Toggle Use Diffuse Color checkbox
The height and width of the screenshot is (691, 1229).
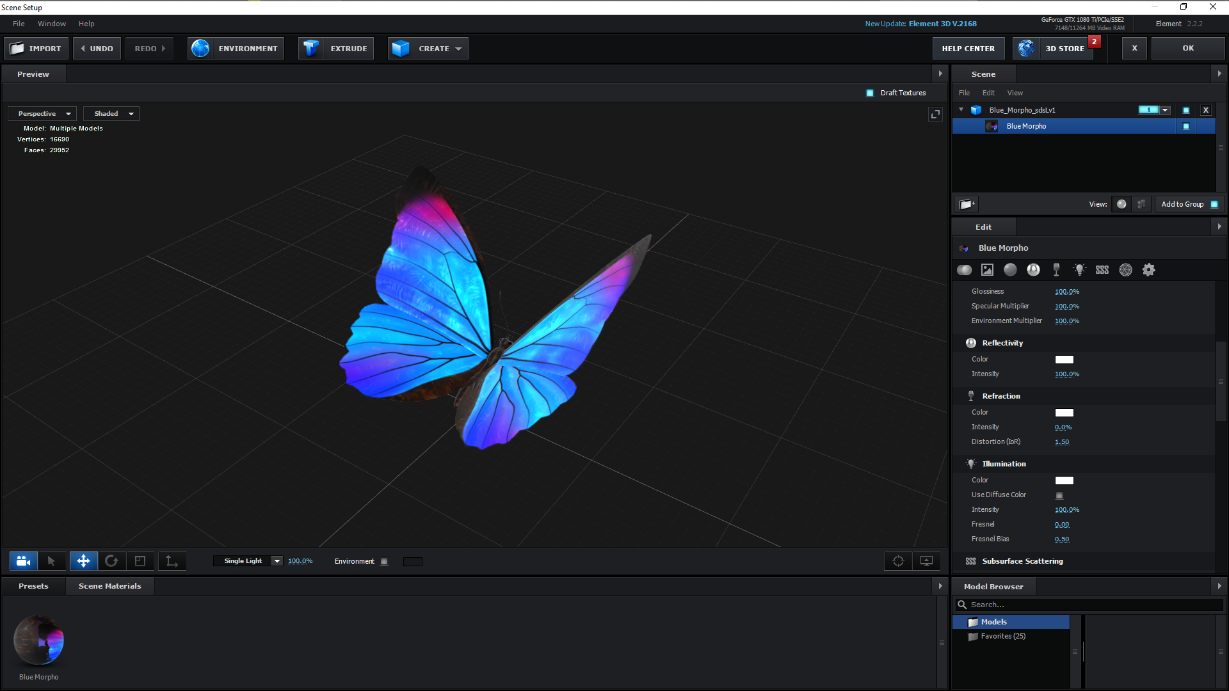point(1059,495)
